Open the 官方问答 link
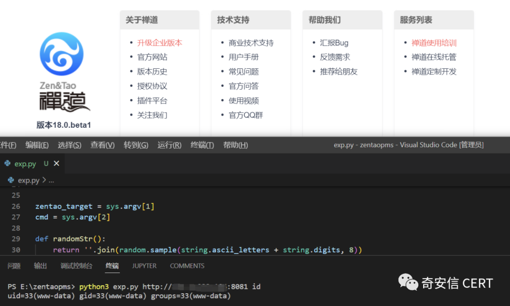510x306 pixels. coord(243,86)
